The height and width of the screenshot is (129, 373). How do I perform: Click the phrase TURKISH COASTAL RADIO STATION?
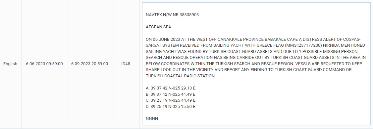point(180,76)
